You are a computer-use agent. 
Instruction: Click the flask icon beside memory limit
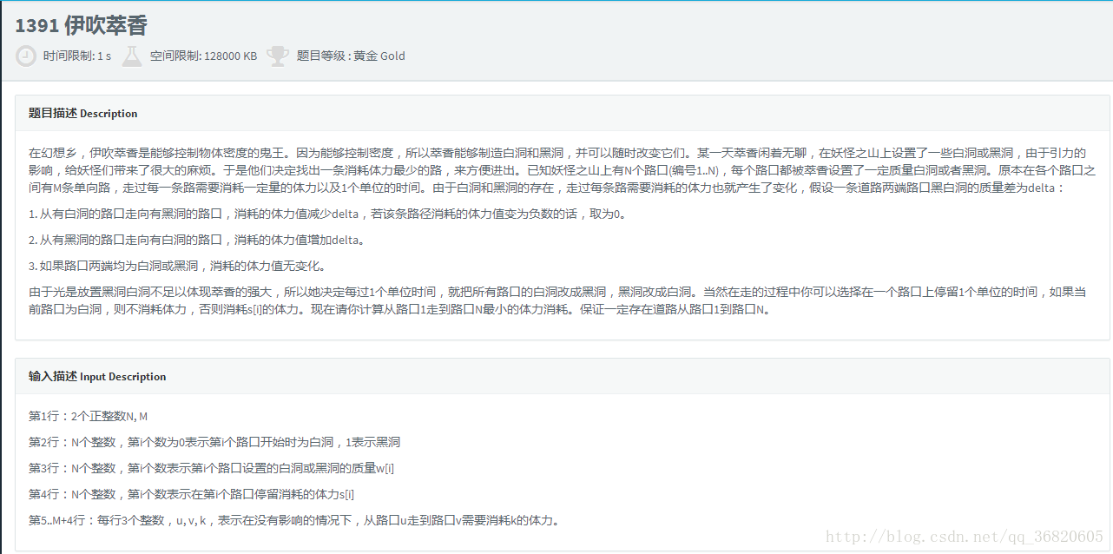[x=131, y=56]
